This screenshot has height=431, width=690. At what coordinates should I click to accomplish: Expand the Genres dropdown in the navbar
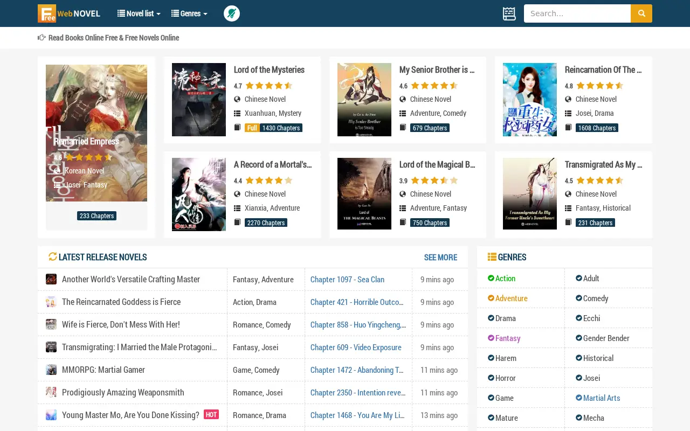[x=189, y=13]
